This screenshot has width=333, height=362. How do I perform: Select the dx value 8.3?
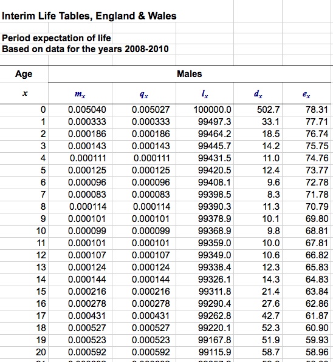[x=273, y=195]
